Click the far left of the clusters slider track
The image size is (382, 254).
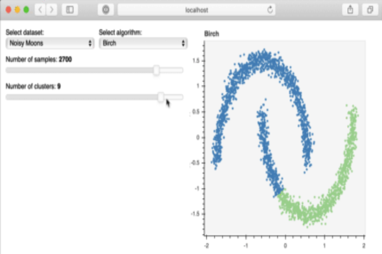[x=8, y=97]
